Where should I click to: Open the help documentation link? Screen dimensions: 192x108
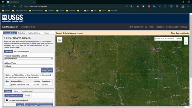[x=34, y=45]
